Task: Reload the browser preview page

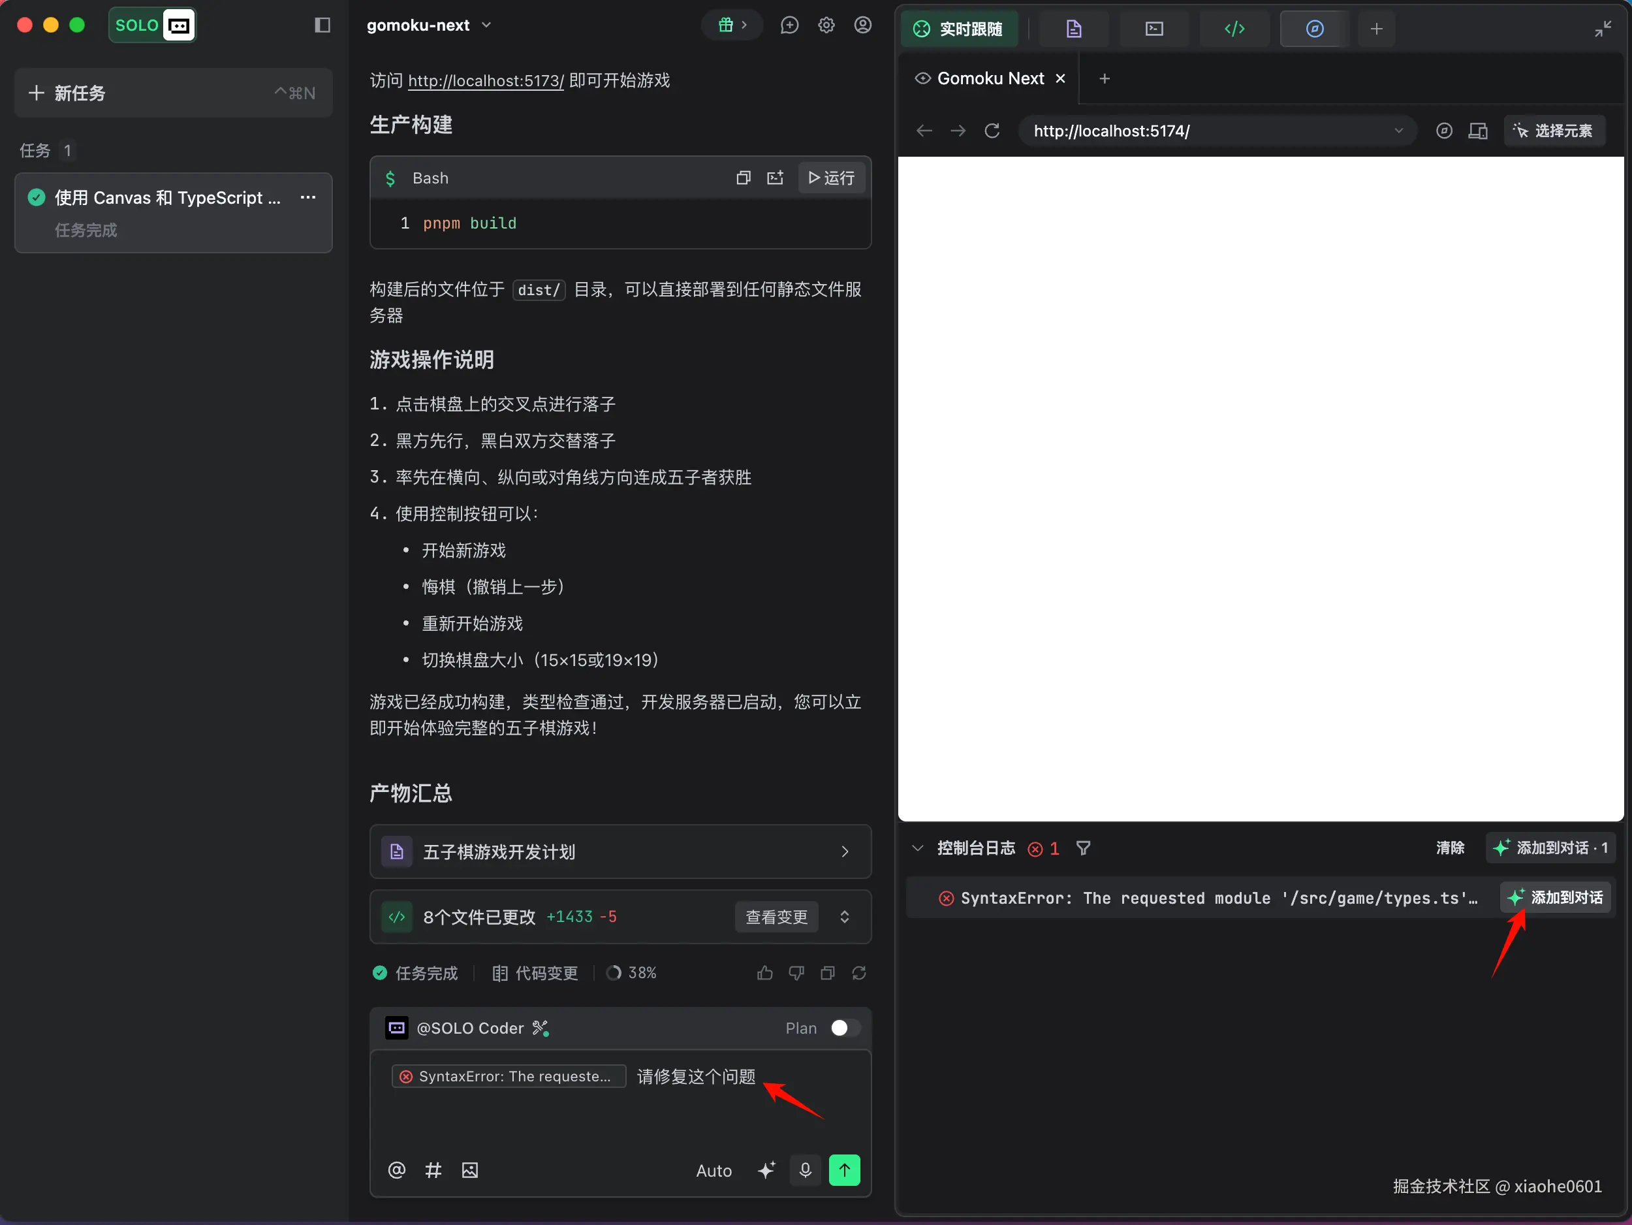Action: point(992,131)
